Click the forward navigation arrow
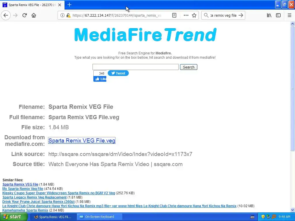The width and height of the screenshot is (295, 221). pyautogui.click(x=15, y=16)
